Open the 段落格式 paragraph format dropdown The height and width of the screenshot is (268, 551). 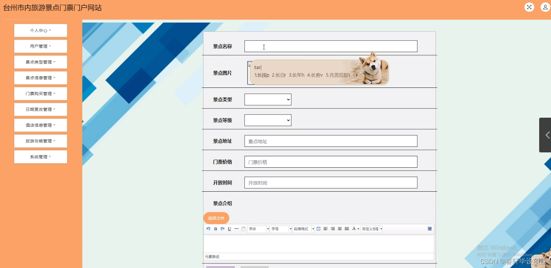(x=303, y=229)
